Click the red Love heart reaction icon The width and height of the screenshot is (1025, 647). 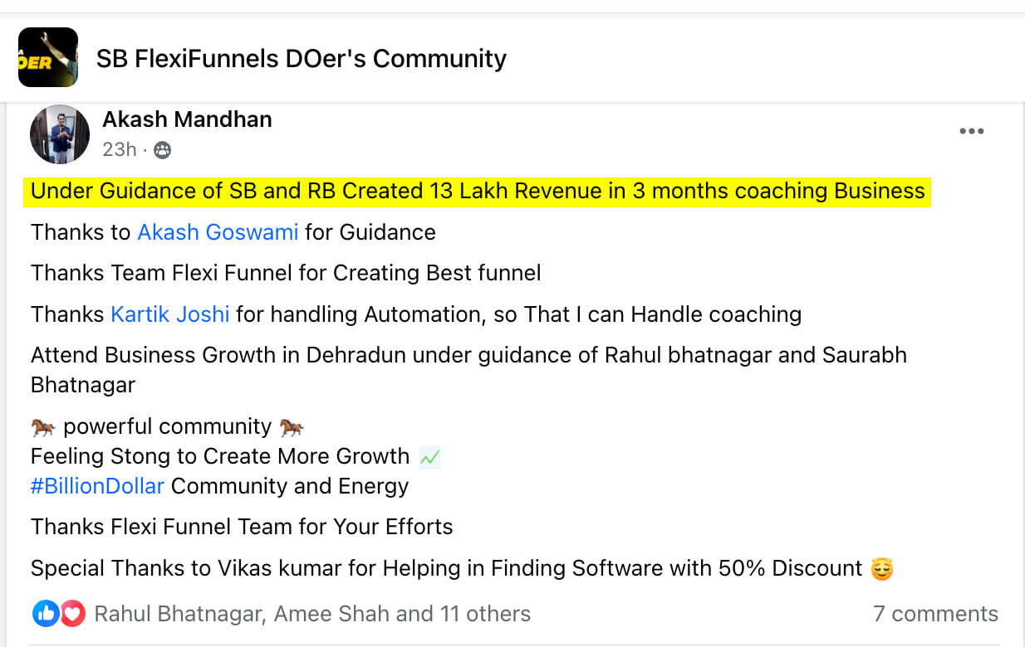[73, 614]
